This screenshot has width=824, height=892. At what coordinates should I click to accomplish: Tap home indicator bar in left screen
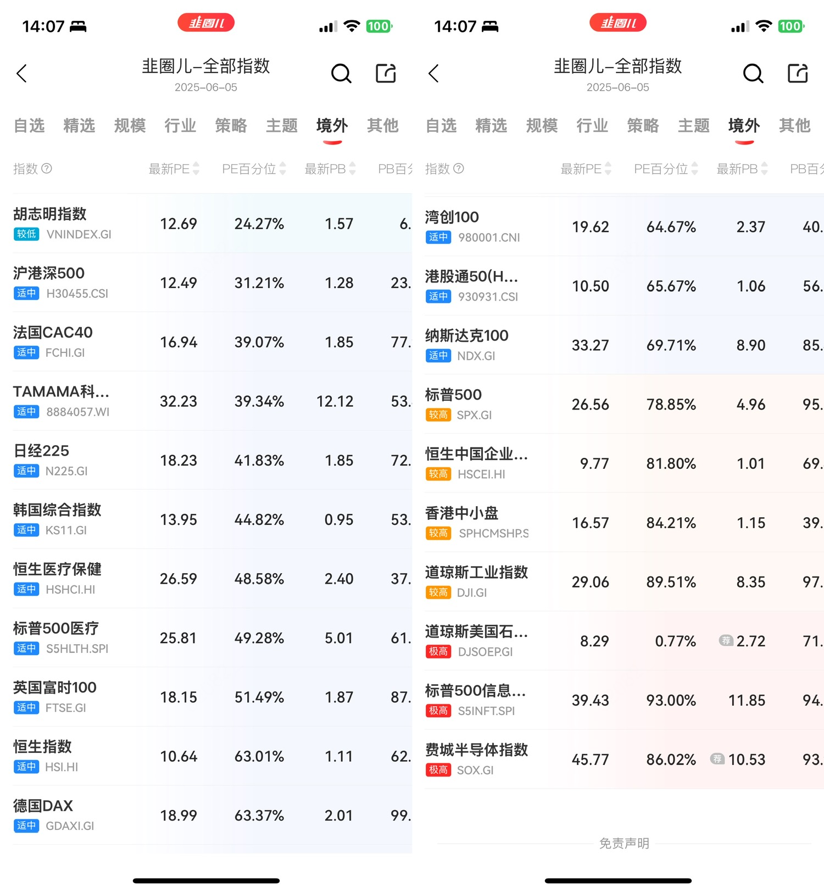coord(206,880)
